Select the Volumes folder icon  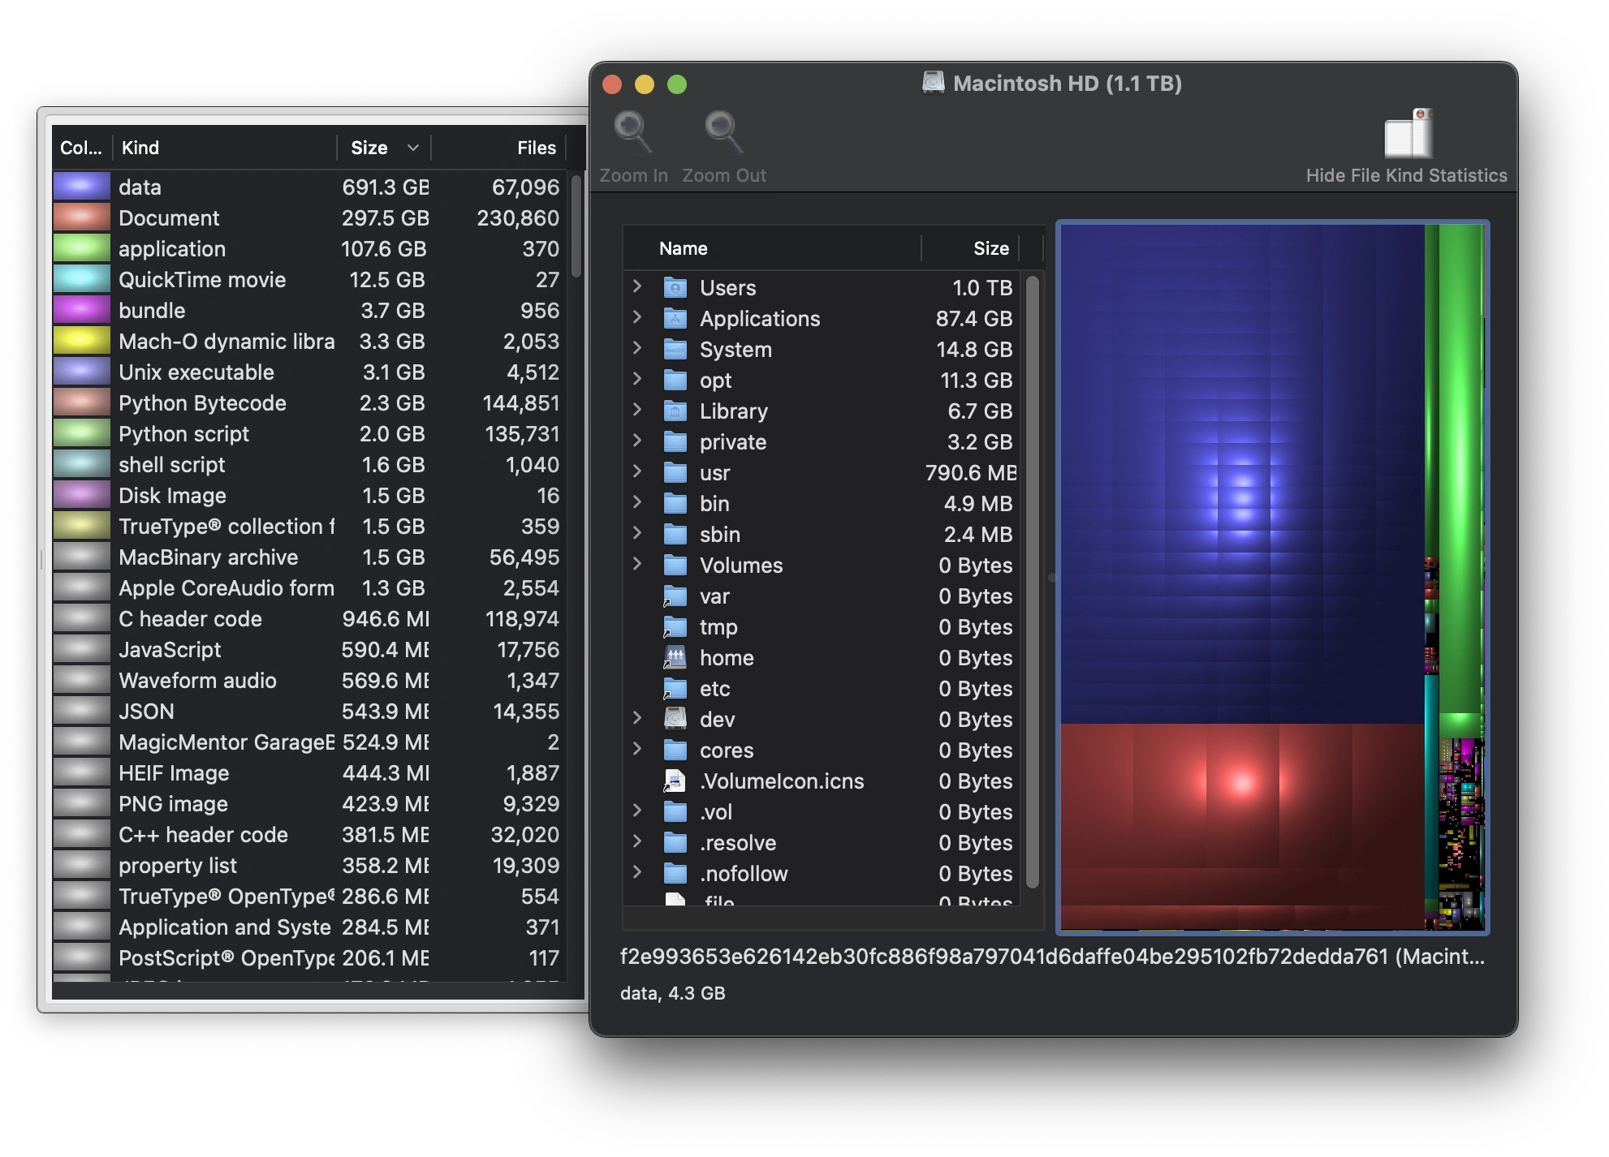tap(675, 566)
